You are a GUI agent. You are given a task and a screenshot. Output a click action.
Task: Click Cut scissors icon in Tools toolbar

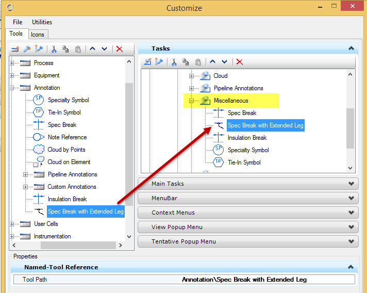point(54,49)
